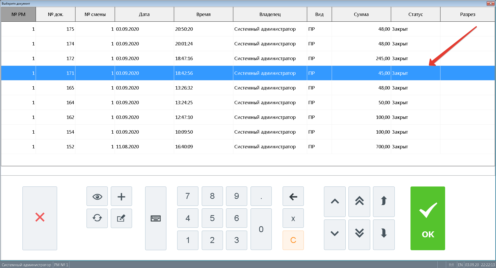Sort by № смены column header
The image size is (496, 268).
(95, 14)
